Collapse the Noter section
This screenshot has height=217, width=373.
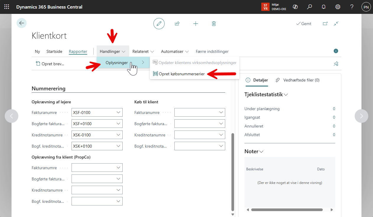261,151
